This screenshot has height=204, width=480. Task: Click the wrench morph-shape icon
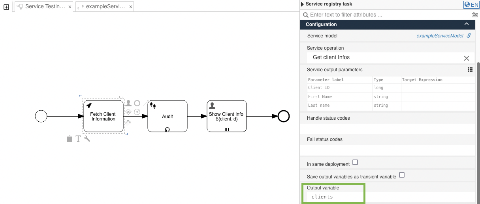87,139
